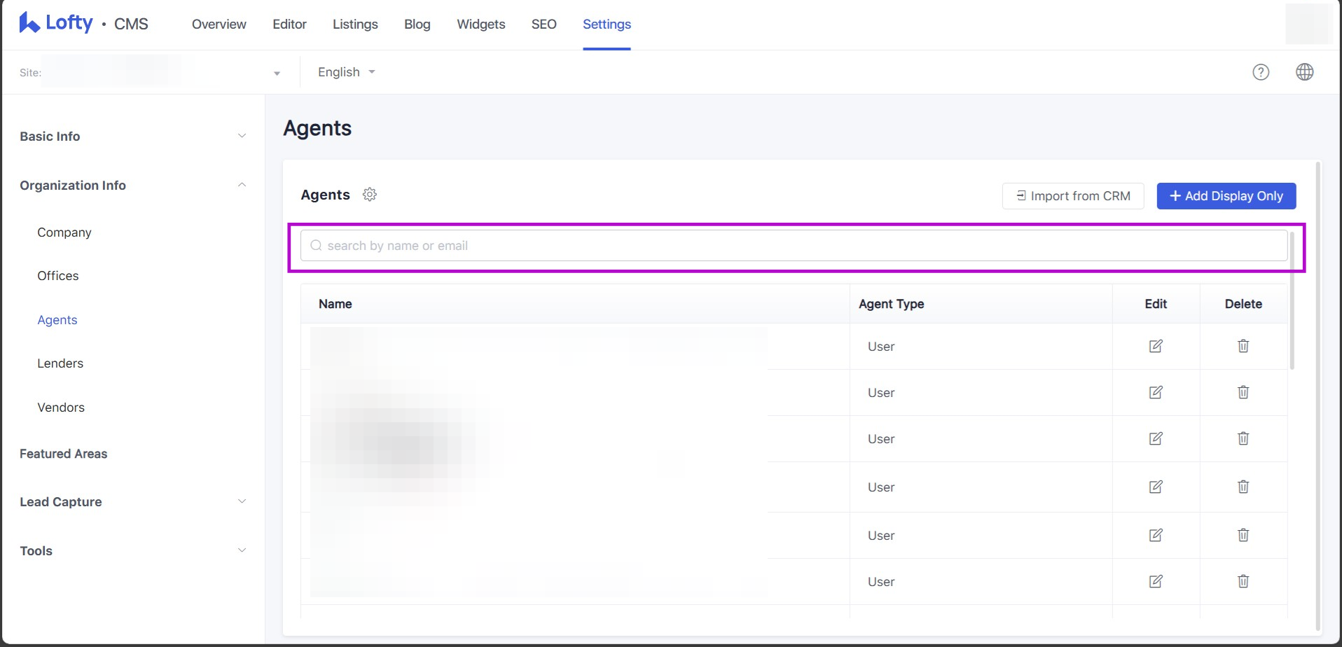Click the edit icon for first agent row

[x=1156, y=346]
